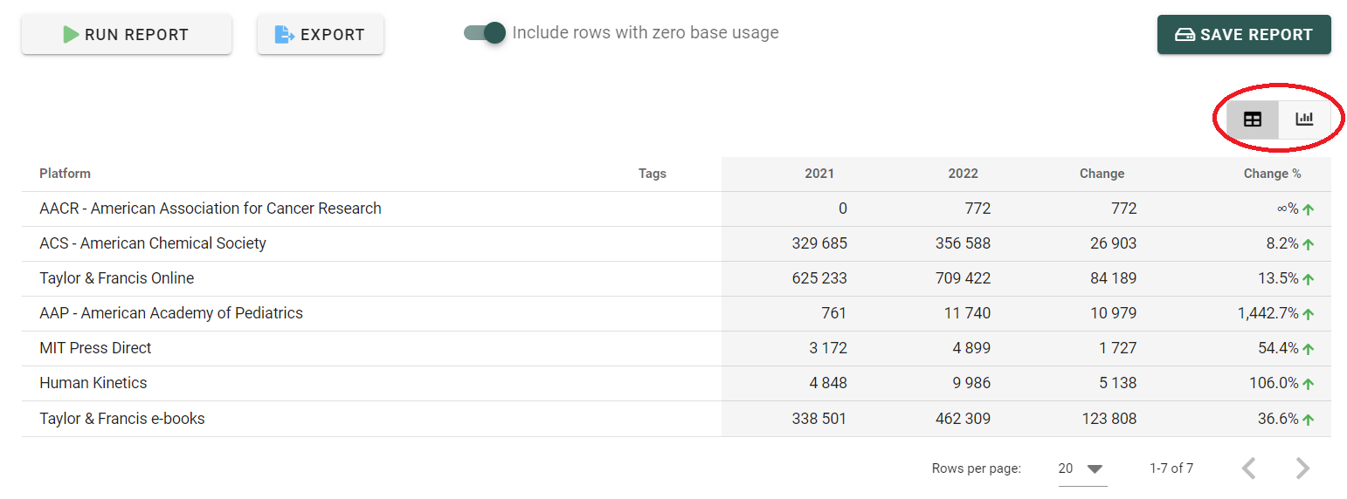1347x499 pixels.
Task: Click the 13.5% change value
Action: (1279, 278)
